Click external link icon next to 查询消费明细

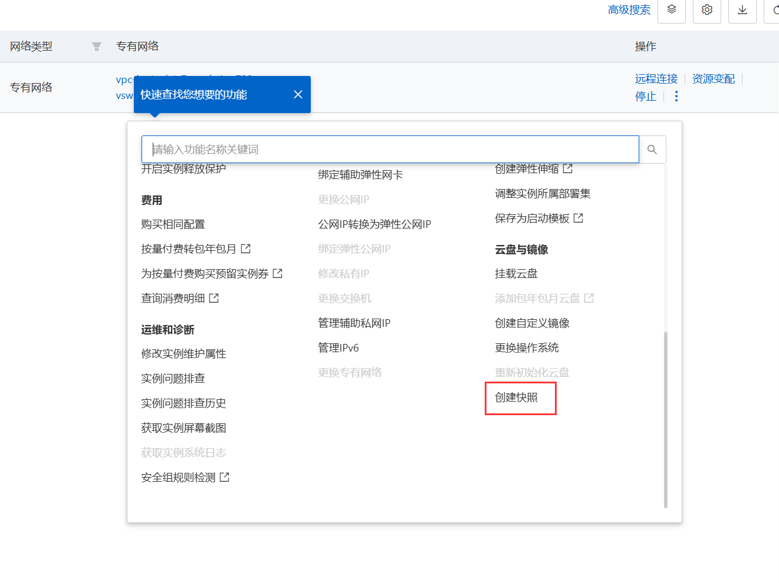(214, 298)
